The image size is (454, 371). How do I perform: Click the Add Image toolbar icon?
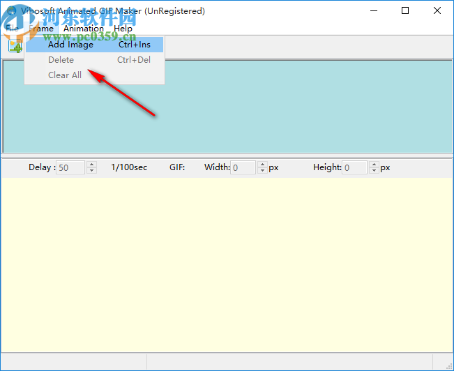15,46
